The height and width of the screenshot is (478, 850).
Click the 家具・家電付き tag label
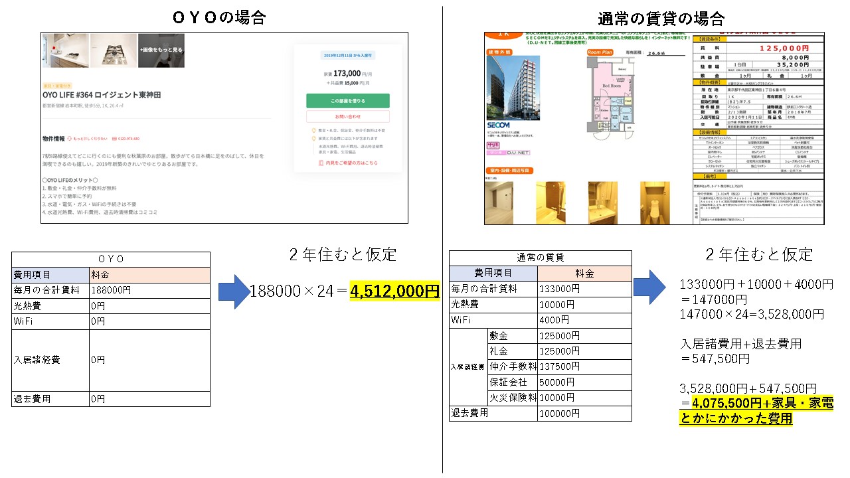(x=56, y=86)
